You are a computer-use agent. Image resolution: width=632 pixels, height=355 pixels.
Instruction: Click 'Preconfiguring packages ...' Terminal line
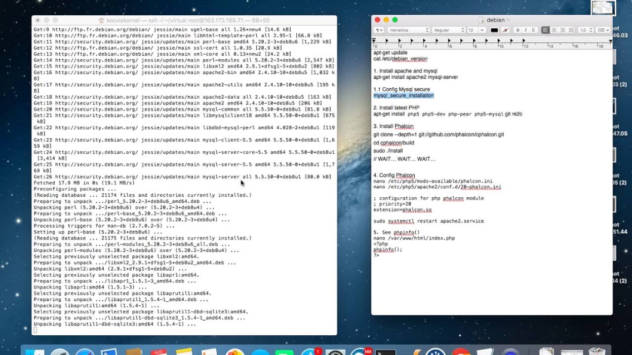point(75,189)
